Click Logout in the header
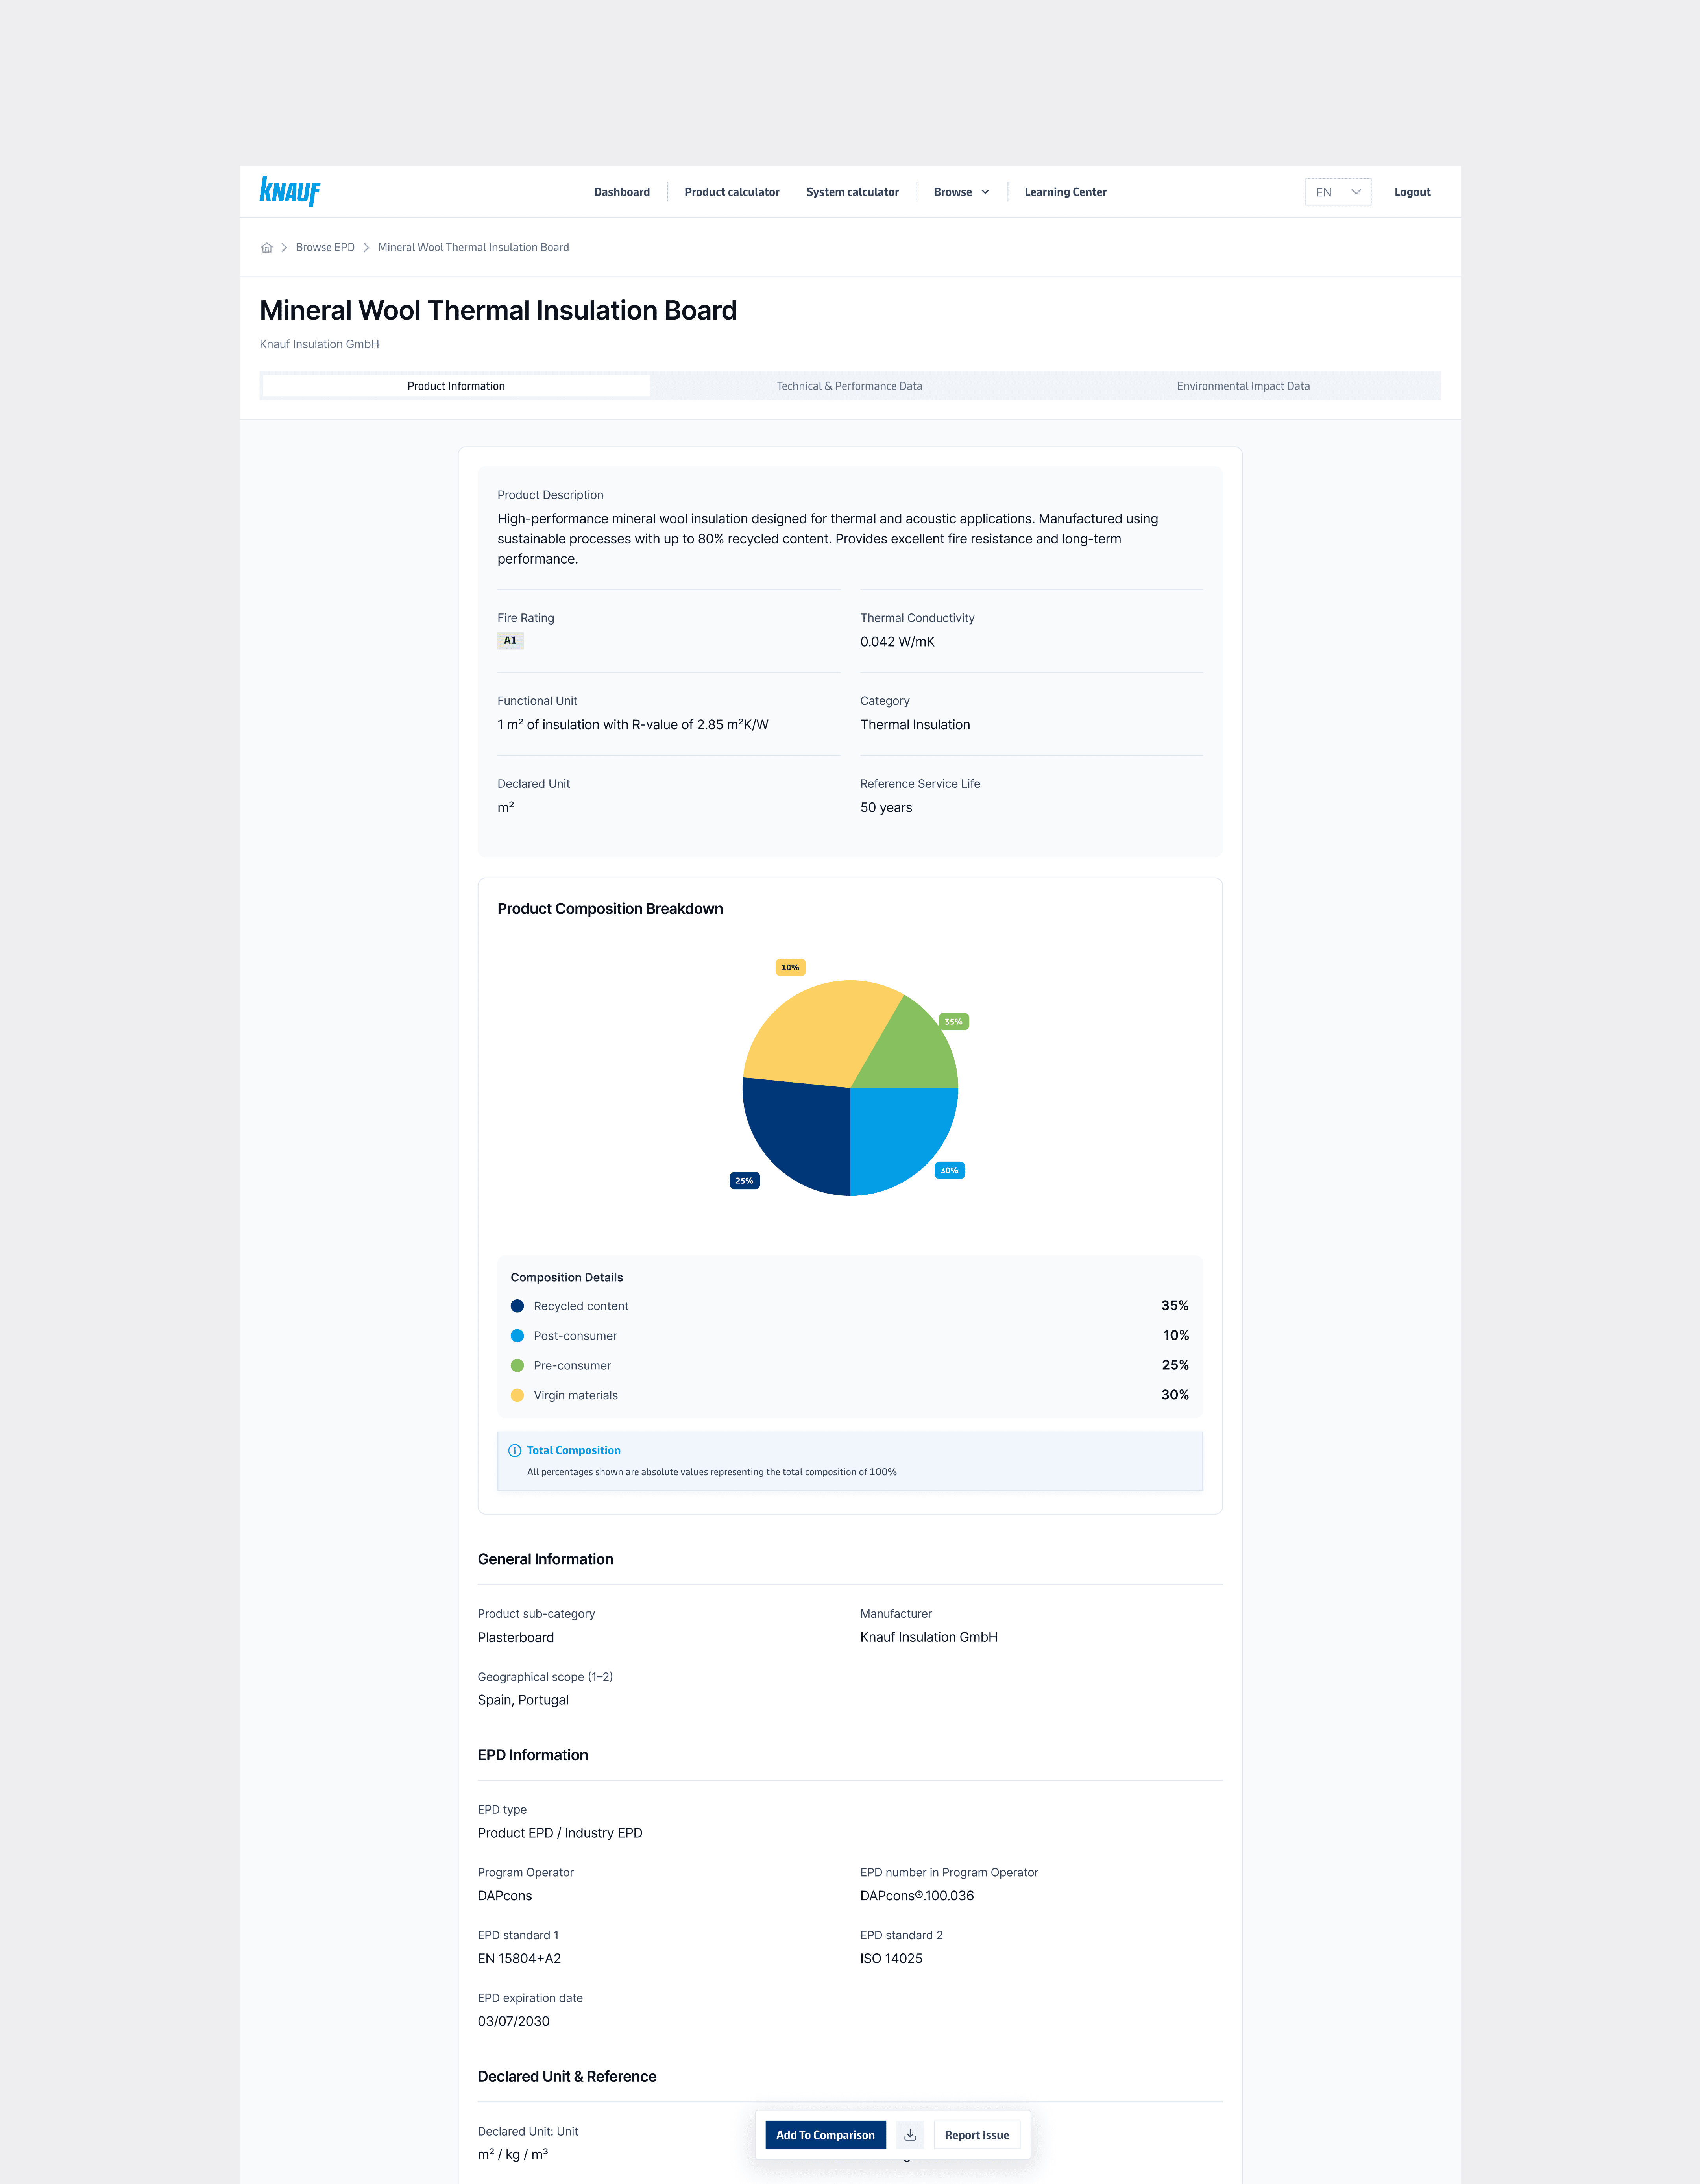 [1411, 192]
